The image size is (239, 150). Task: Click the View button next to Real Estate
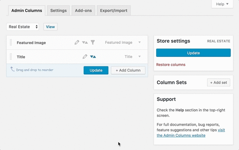click(51, 27)
